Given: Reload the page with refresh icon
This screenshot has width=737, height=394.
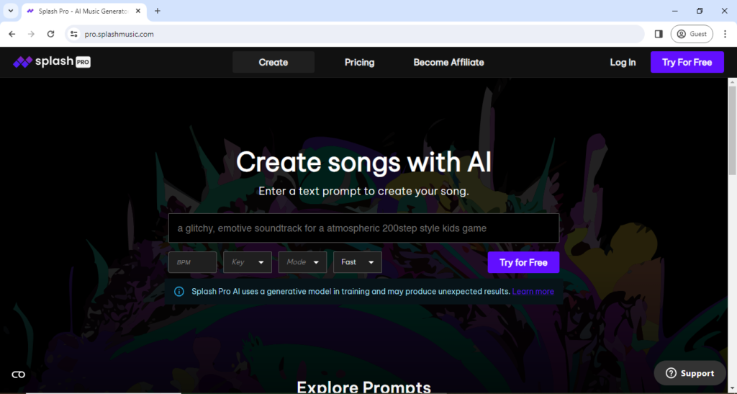Looking at the screenshot, I should point(50,34).
